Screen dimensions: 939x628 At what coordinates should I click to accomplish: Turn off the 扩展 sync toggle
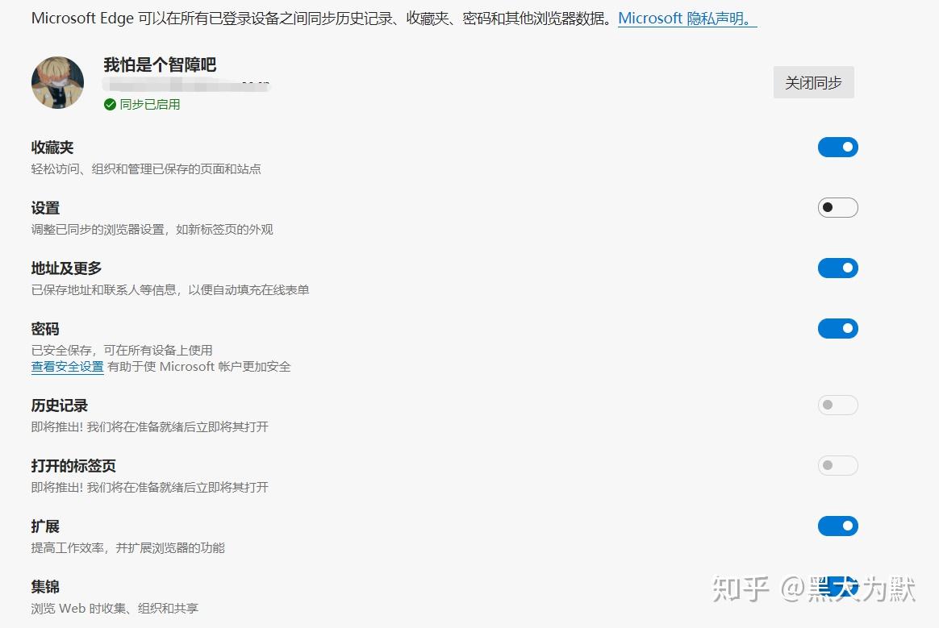[x=838, y=526]
